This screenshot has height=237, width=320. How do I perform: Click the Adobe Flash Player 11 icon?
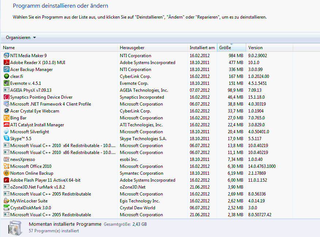click(7, 180)
